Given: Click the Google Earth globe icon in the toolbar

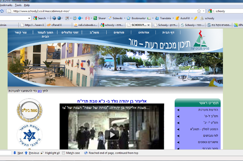Looking at the screenshot, I should coord(54,18).
